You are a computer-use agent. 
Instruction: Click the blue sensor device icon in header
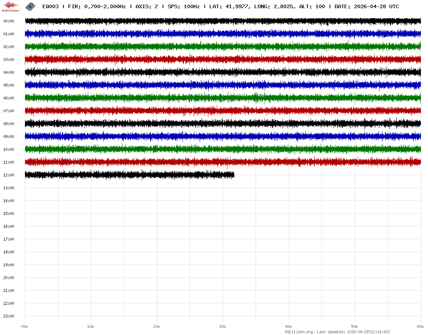pos(30,6)
